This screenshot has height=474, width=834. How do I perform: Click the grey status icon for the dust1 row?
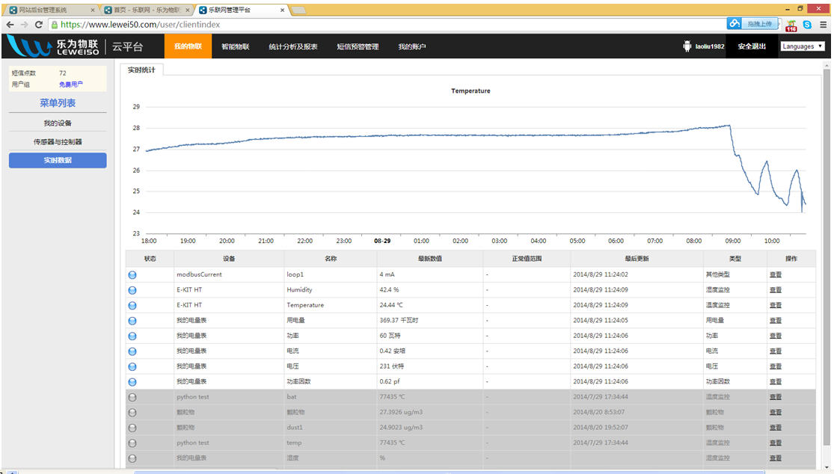132,428
